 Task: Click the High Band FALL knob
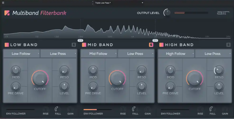[212, 109]
